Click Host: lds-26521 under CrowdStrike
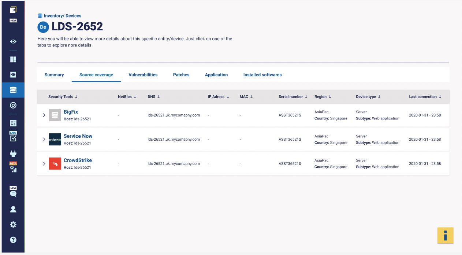This screenshot has width=462, height=255. coord(77,167)
